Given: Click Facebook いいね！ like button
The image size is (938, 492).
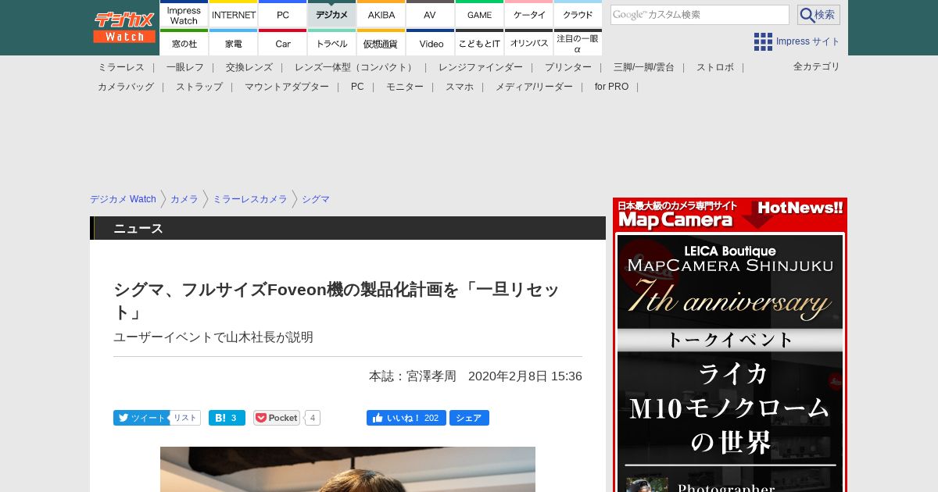Looking at the screenshot, I should (x=406, y=418).
